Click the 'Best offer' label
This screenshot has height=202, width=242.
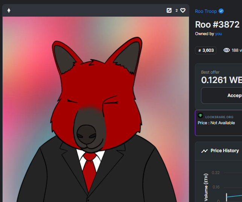(x=210, y=72)
